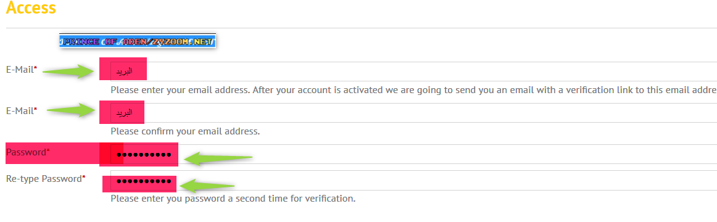Click the second E-Mail label above confirm text
Image resolution: width=717 pixels, height=222 pixels.
(x=22, y=110)
